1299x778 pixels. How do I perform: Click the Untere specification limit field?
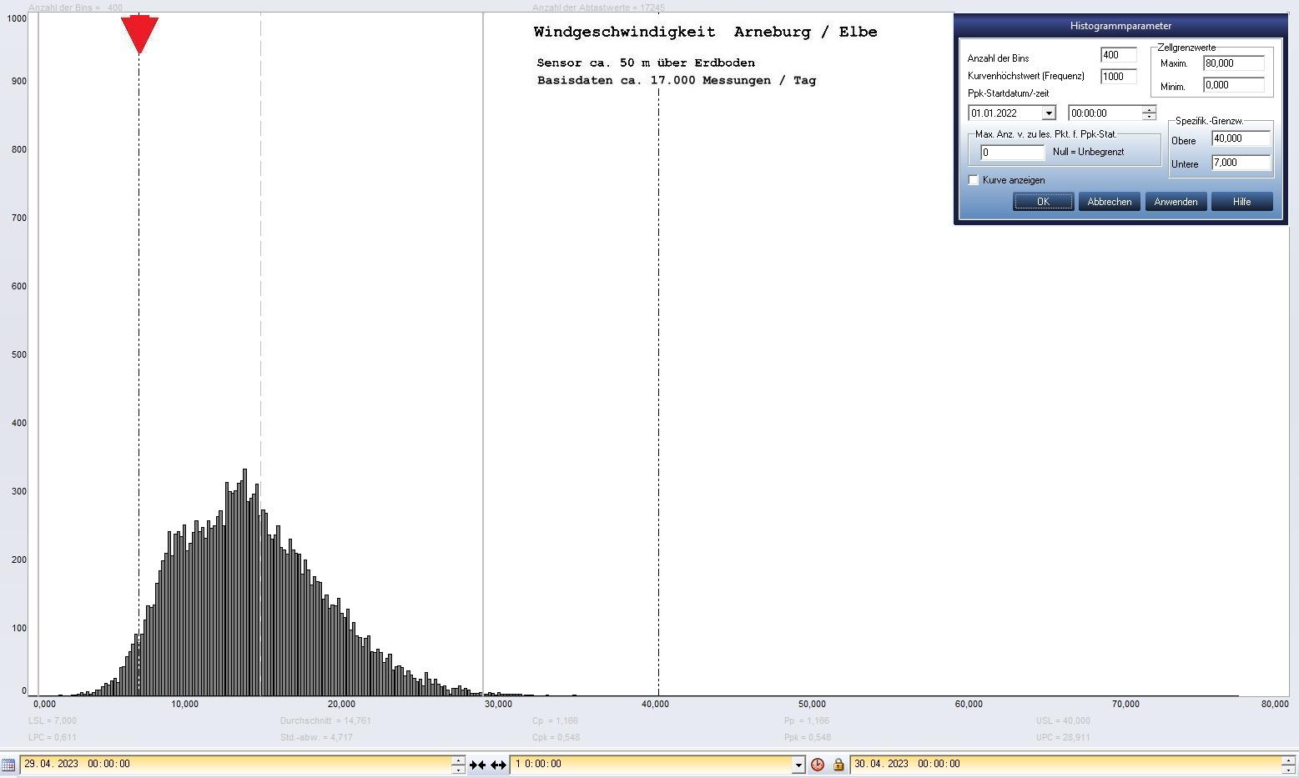tap(1240, 163)
